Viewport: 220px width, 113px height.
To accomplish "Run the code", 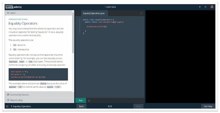I will (81, 101).
